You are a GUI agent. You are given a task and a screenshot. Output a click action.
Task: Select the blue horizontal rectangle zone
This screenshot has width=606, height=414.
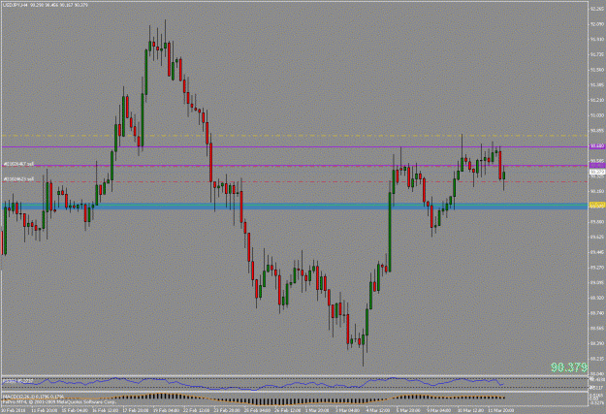[295, 207]
